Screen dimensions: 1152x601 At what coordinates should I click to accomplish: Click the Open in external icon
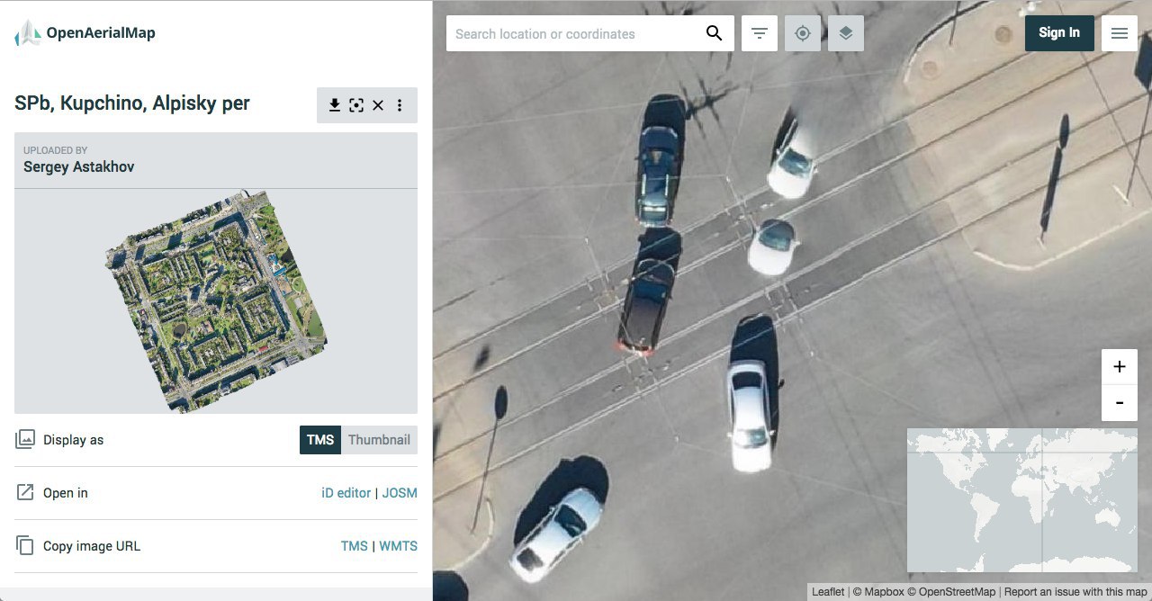[x=25, y=492]
